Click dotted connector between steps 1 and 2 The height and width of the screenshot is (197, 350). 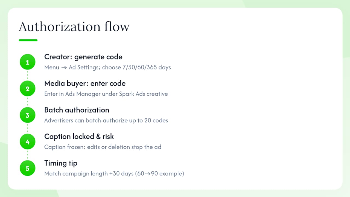coord(27,76)
